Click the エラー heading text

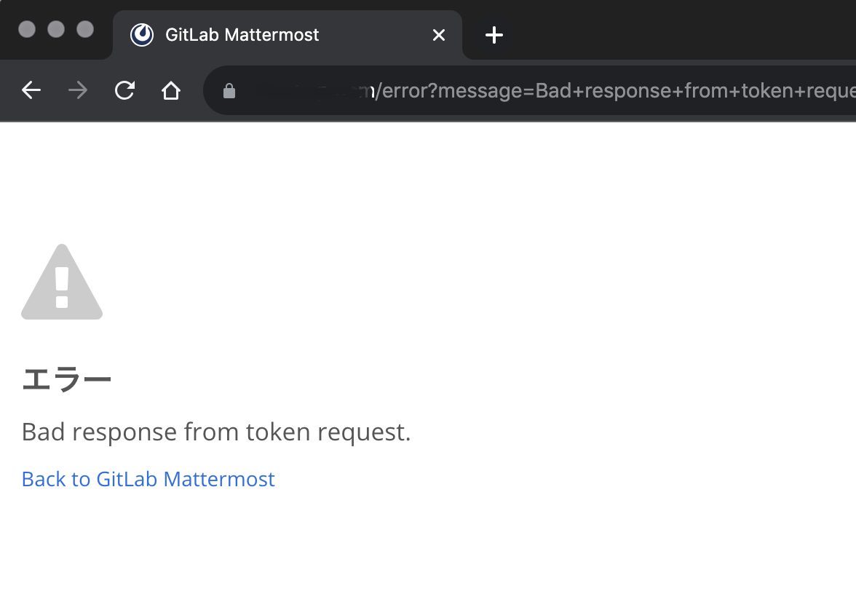coord(66,379)
